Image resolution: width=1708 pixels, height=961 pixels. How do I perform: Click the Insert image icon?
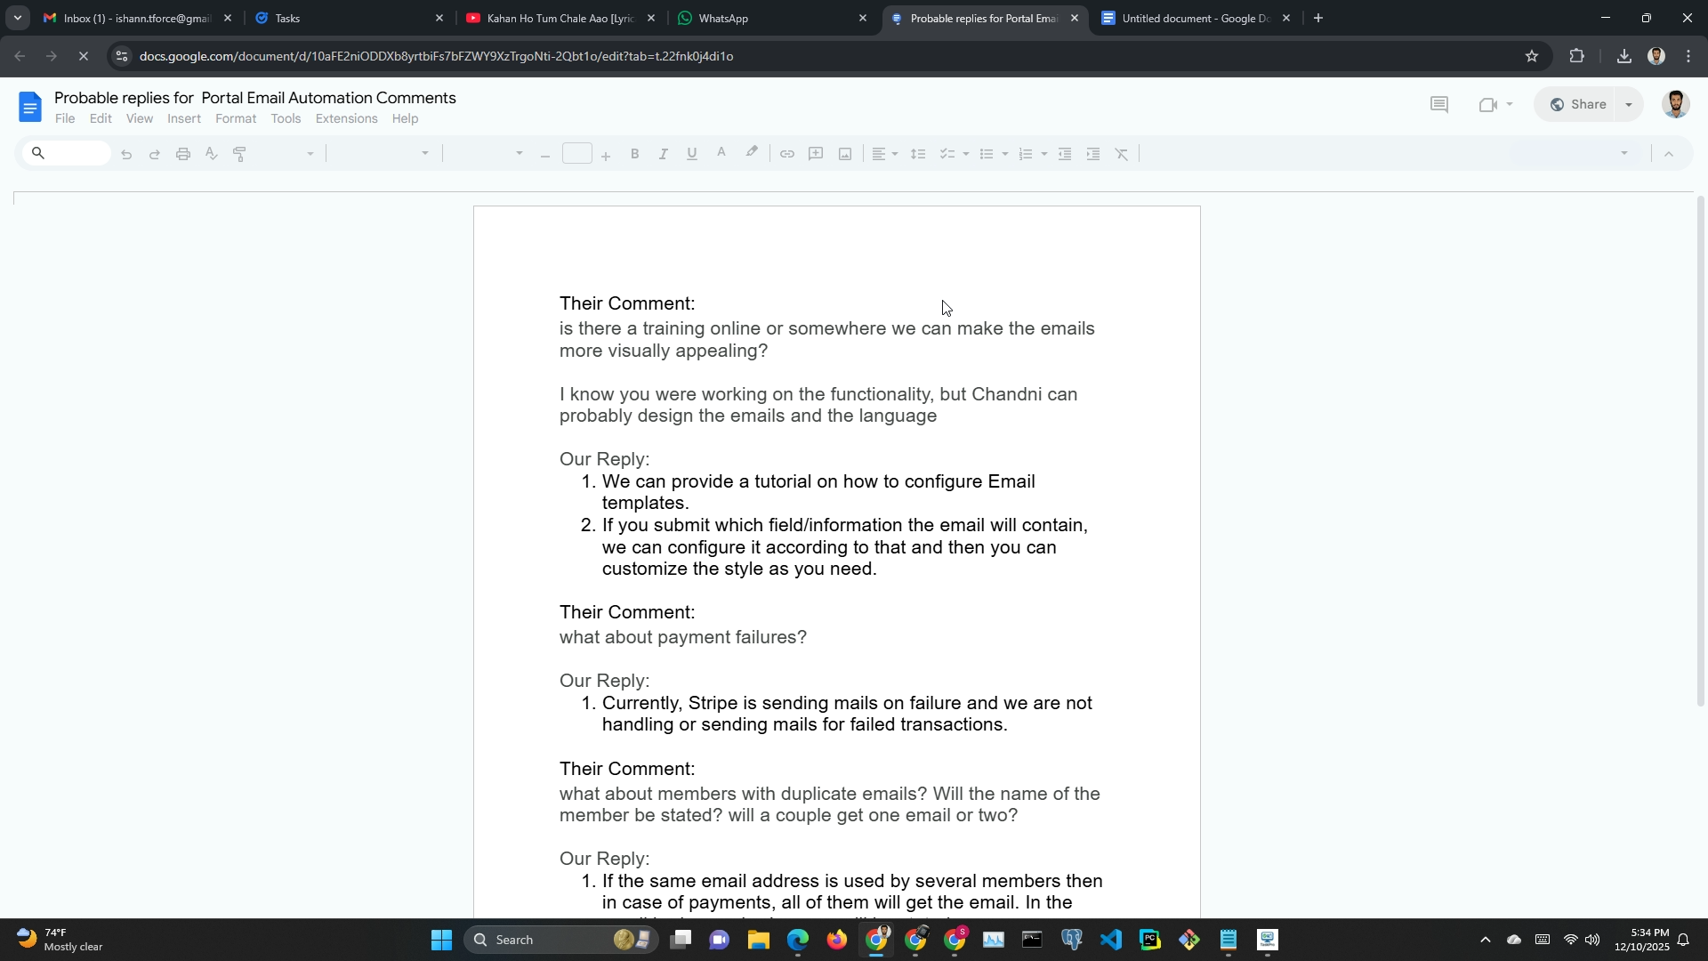click(x=845, y=154)
